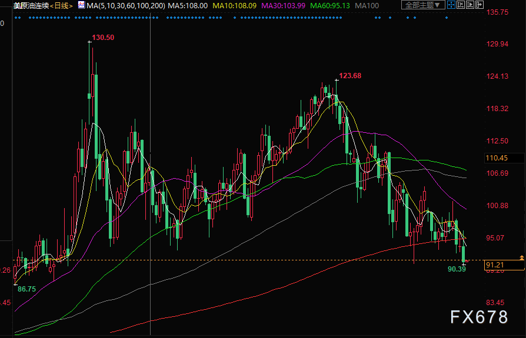Click the 123.68 peak price label

(350, 76)
